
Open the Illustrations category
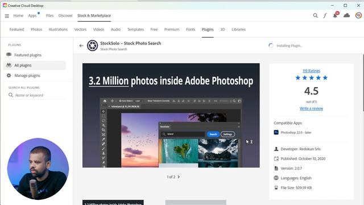[x=58, y=29]
